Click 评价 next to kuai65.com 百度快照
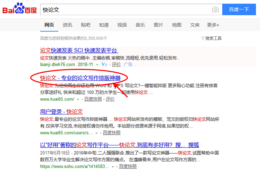 coord(110,99)
